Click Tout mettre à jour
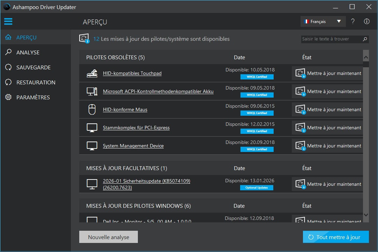Image resolution: width=378 pixels, height=252 pixels. click(x=335, y=237)
